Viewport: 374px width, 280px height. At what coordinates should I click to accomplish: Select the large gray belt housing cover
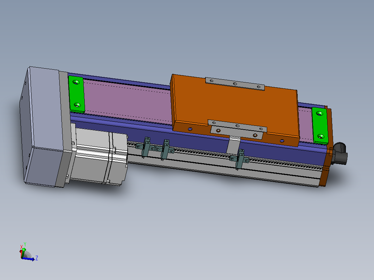[x=42, y=126]
